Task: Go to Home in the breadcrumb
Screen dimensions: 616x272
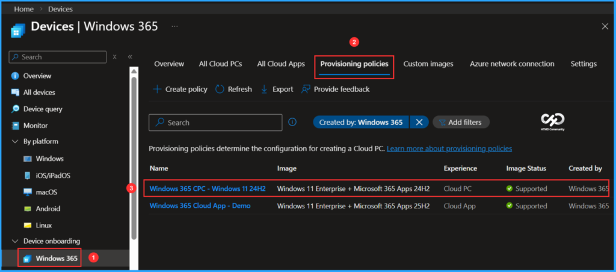Action: coord(23,8)
